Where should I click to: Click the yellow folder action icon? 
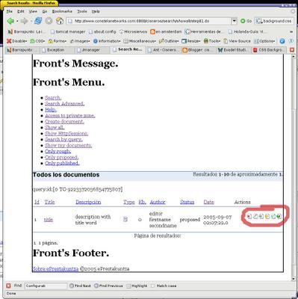point(267,216)
